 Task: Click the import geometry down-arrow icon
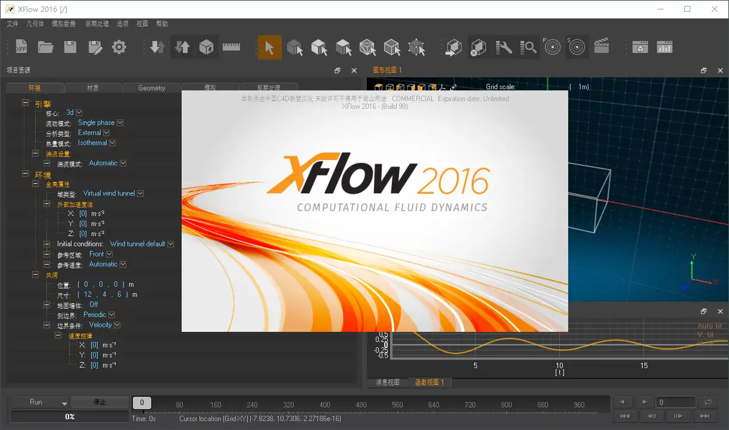point(158,47)
